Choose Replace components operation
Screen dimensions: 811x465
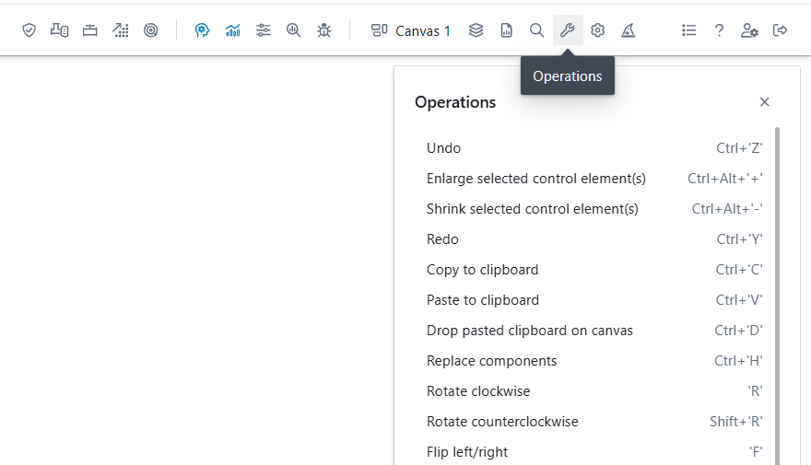click(491, 361)
